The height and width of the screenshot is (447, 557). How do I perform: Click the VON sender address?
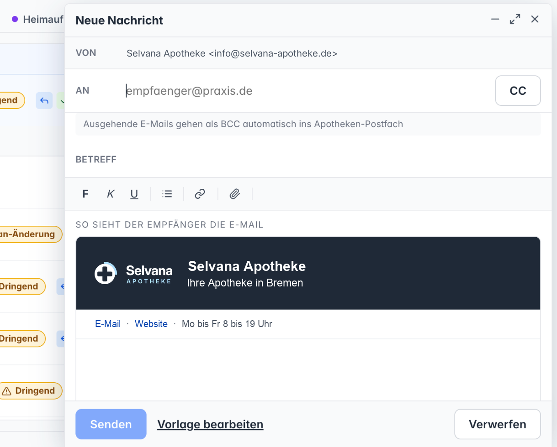click(x=232, y=53)
